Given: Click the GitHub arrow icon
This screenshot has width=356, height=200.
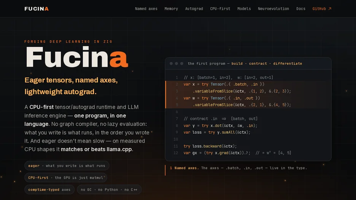Looking at the screenshot, I should [330, 9].
